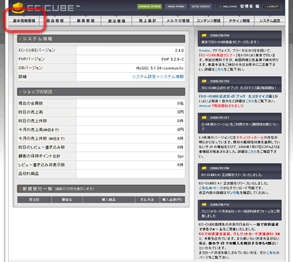Image resolution: width=293 pixels, height=262 pixels.
Task: Click the 昨日の売上件数 row label
Action: (x=33, y=121)
